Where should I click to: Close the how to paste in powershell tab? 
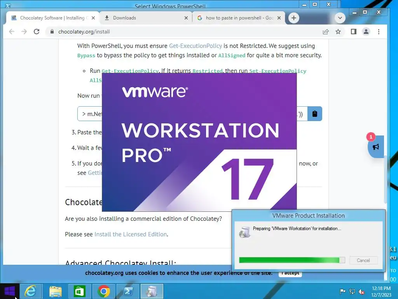[x=279, y=18]
